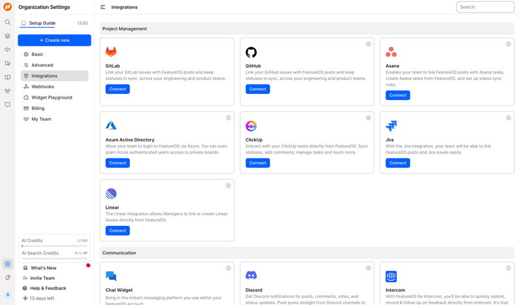Open info icon on Discord card
The image size is (520, 305).
tap(369, 268)
